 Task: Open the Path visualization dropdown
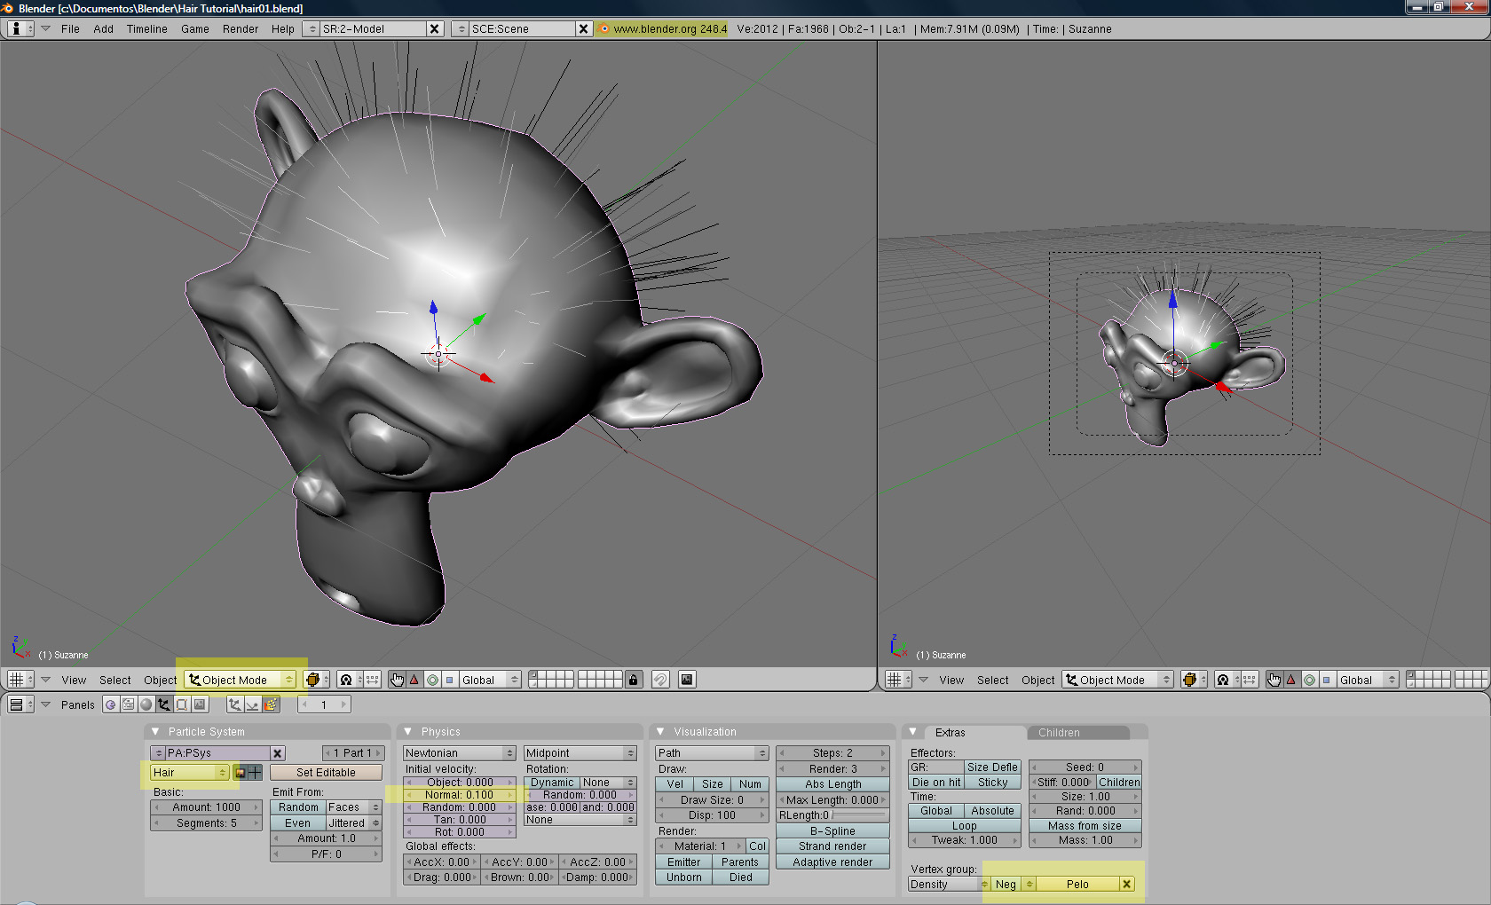pyautogui.click(x=712, y=753)
